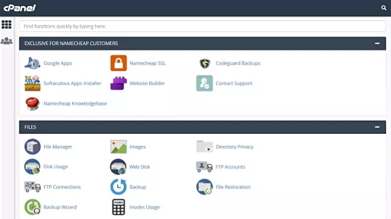Click the search magnifier in top bar
This screenshot has height=219, width=391.
(384, 8)
